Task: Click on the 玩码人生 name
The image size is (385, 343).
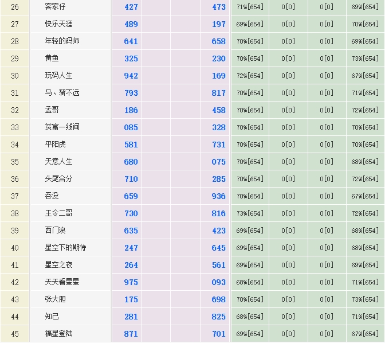Action: tap(58, 76)
